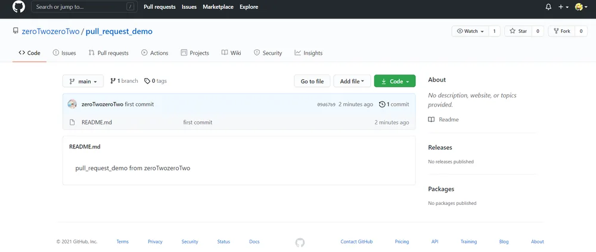Image resolution: width=596 pixels, height=252 pixels.
Task: Click the Search or jump to field
Action: point(84,7)
